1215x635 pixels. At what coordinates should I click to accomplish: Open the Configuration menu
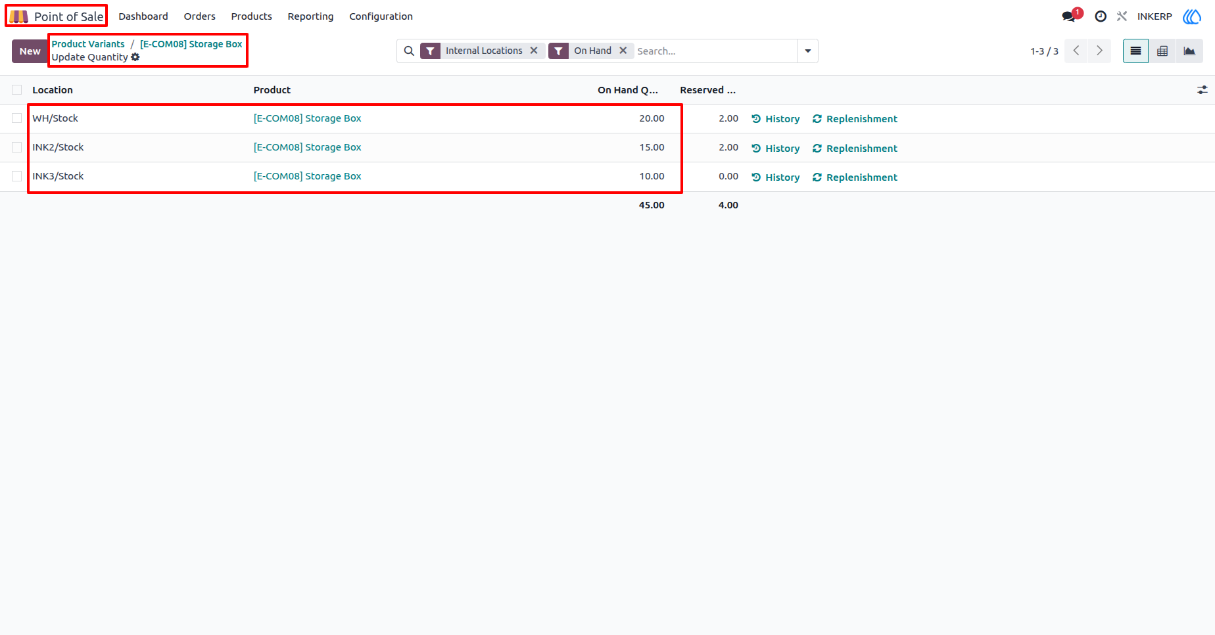coord(381,16)
